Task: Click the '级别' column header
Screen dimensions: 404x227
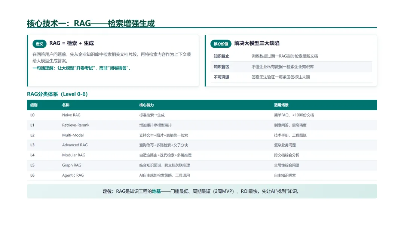Action: pos(34,105)
